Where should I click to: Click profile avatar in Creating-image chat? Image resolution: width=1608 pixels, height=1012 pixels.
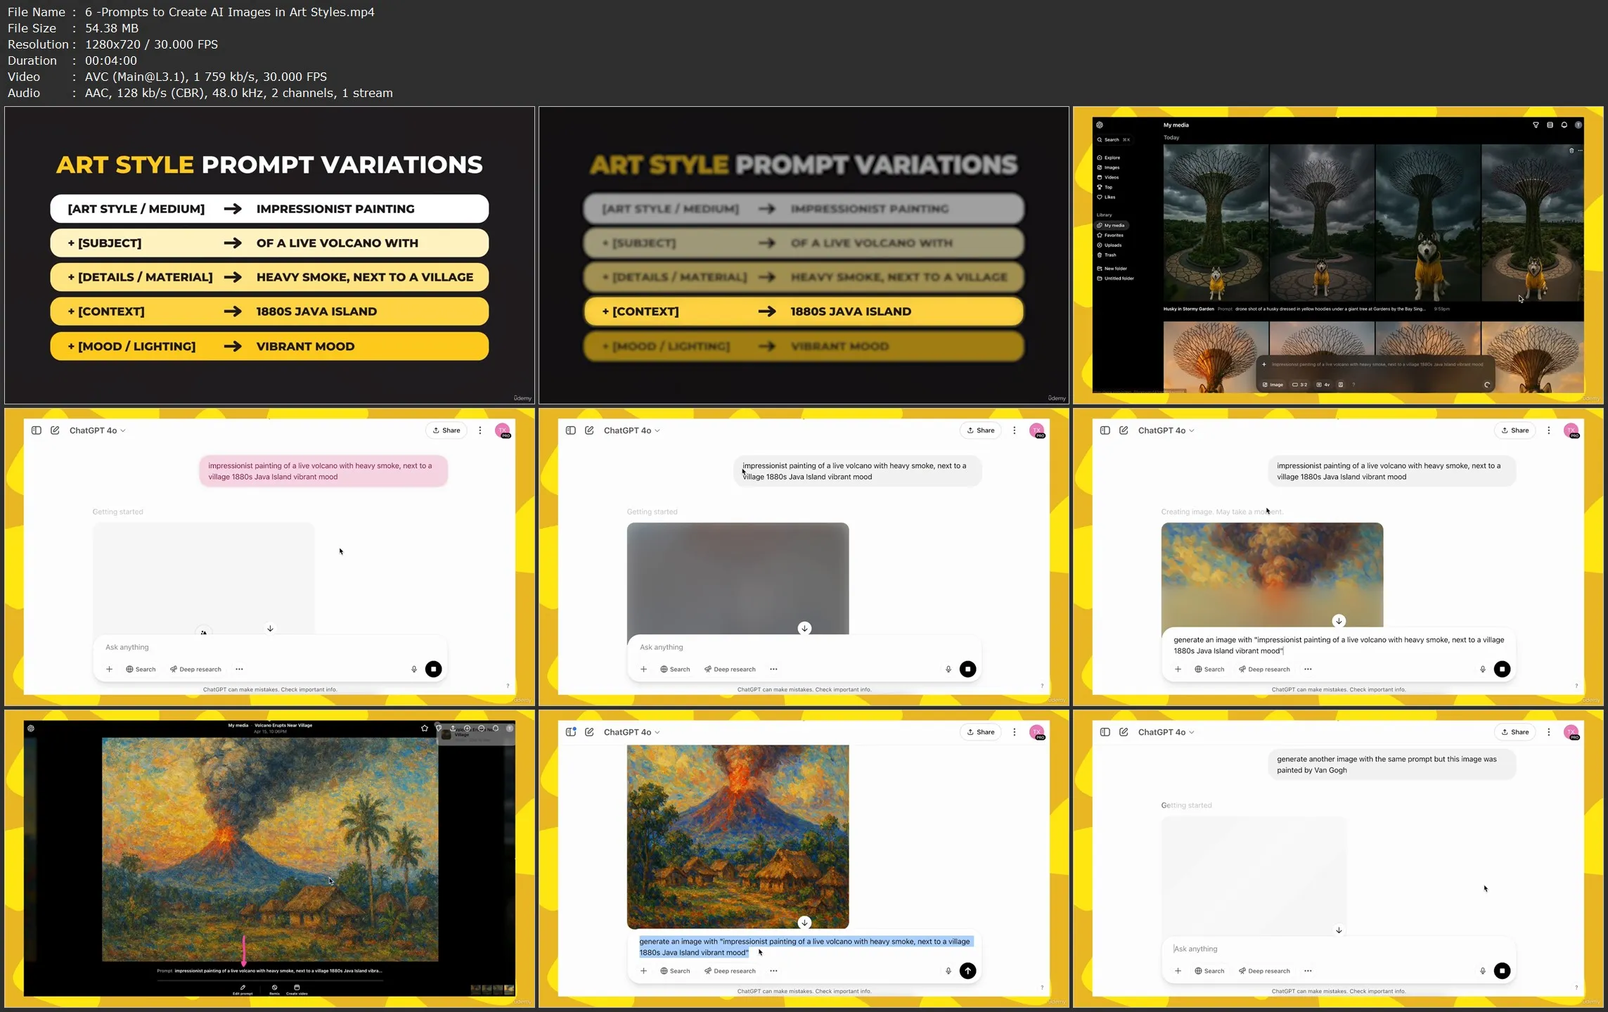coord(1571,431)
